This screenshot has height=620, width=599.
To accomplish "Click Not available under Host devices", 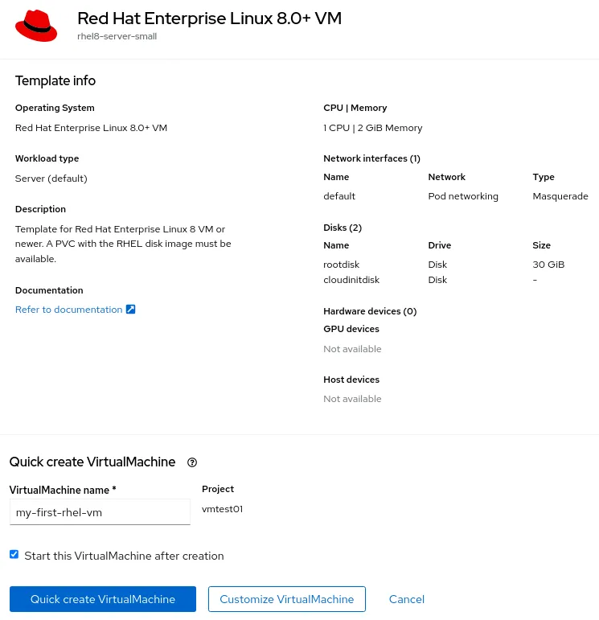I will [352, 399].
